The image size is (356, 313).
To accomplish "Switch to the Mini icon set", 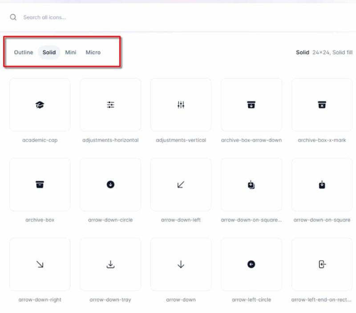I will pos(71,53).
